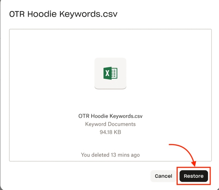Click the word 'Keywords.csv' in the header
The width and height of the screenshot is (219, 190).
point(88,14)
